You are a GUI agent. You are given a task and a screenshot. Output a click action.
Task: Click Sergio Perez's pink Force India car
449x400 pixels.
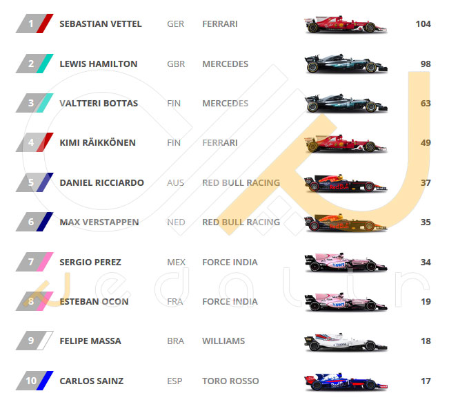pyautogui.click(x=346, y=262)
